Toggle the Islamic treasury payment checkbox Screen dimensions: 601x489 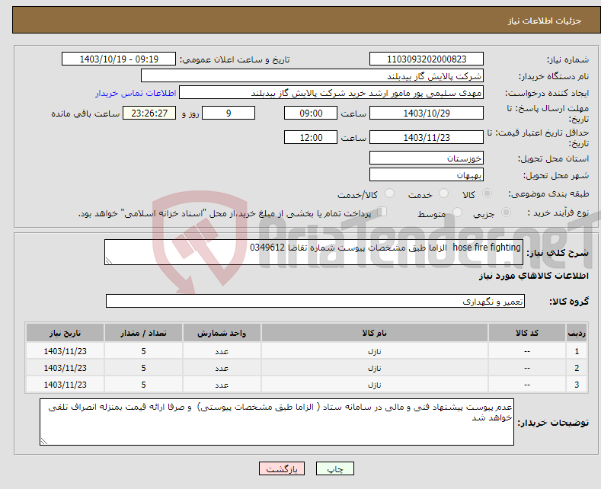click(x=382, y=211)
